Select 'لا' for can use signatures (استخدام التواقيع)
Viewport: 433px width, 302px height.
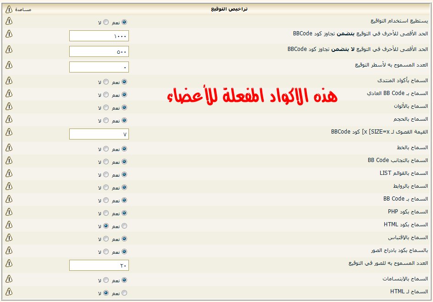click(x=106, y=22)
